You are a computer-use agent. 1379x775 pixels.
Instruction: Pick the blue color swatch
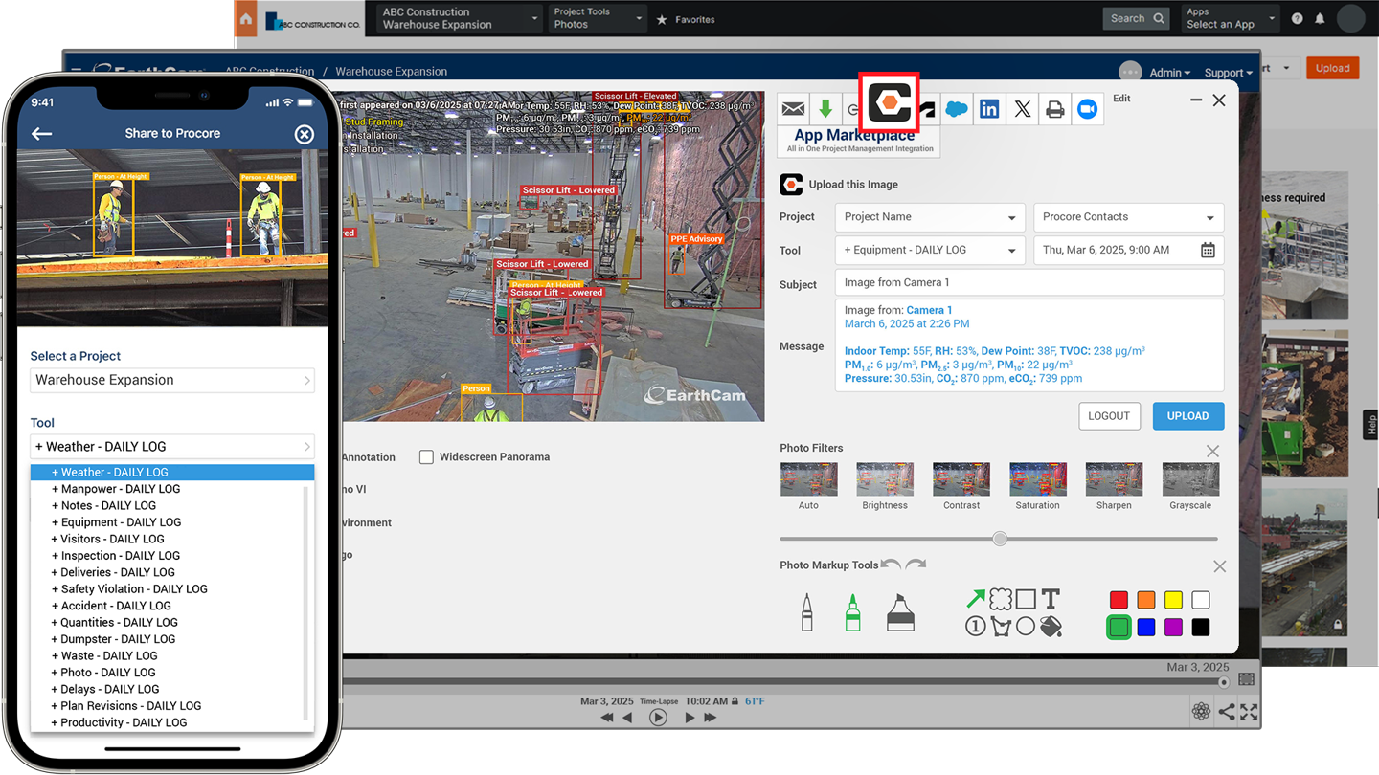(x=1146, y=628)
